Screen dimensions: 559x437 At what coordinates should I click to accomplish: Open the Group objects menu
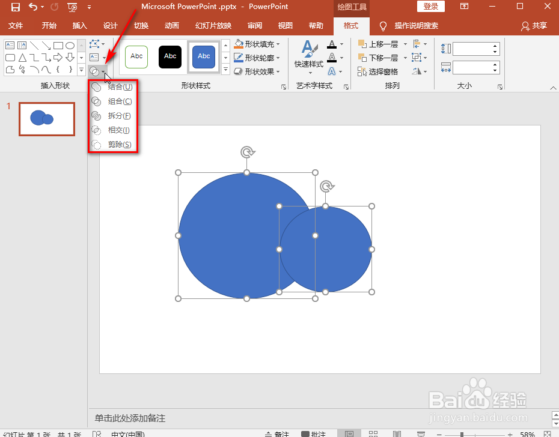click(420, 58)
